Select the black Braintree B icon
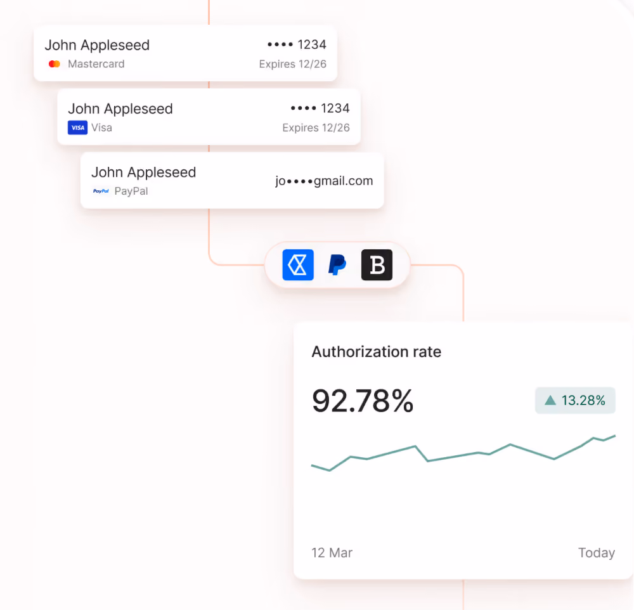 [377, 265]
